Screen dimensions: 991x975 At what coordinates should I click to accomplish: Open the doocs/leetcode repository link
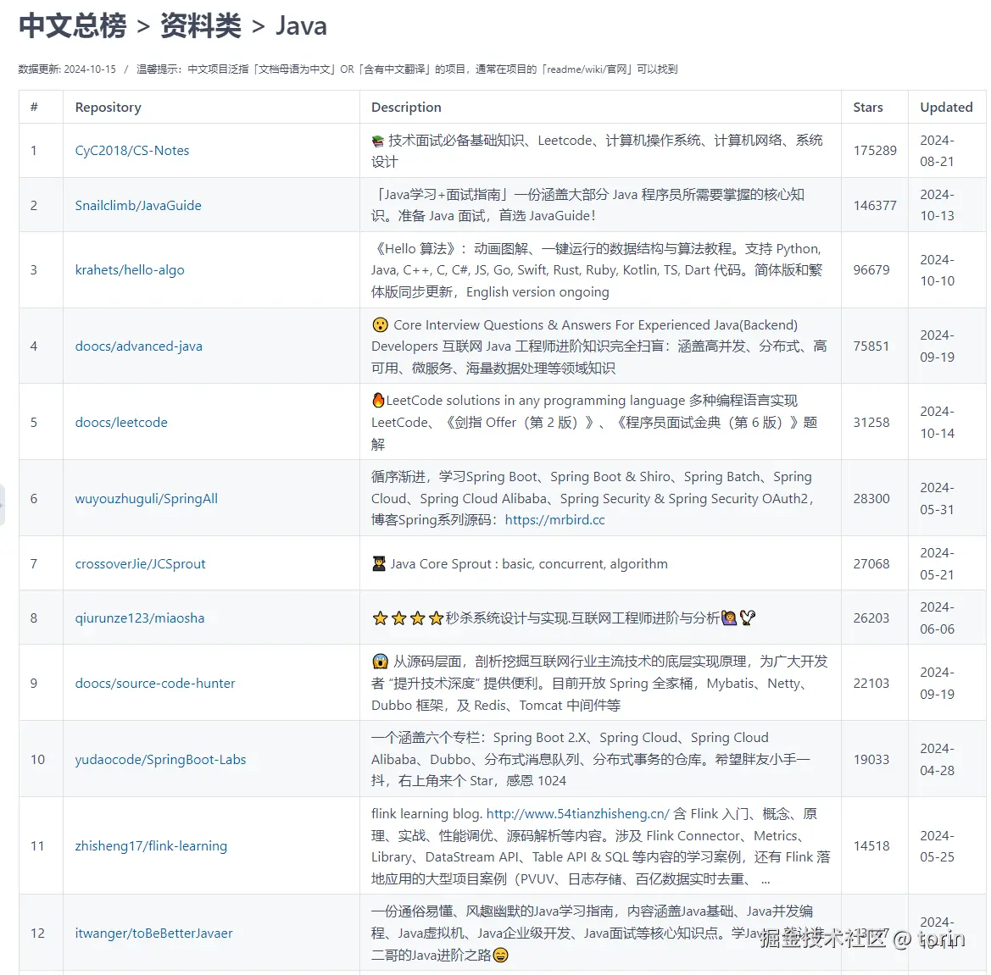(121, 422)
